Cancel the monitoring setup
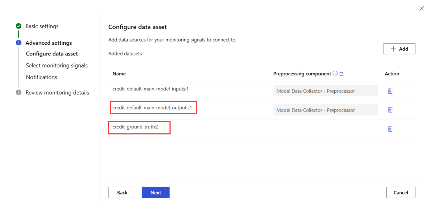The width and height of the screenshot is (430, 202). [x=401, y=192]
